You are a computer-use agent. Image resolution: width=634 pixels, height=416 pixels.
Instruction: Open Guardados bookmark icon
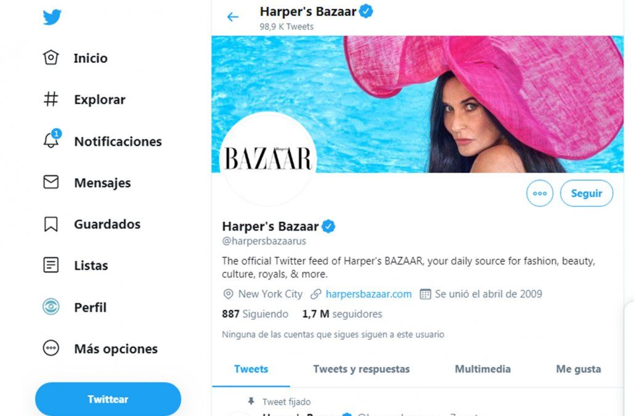coord(51,224)
